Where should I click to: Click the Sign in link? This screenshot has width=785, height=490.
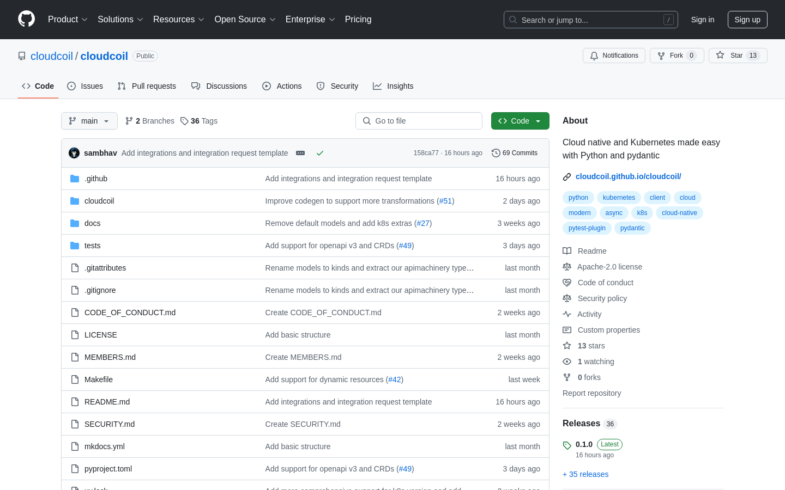coord(703,20)
